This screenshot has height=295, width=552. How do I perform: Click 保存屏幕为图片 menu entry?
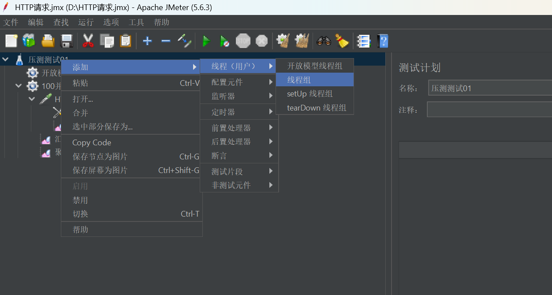131,170
